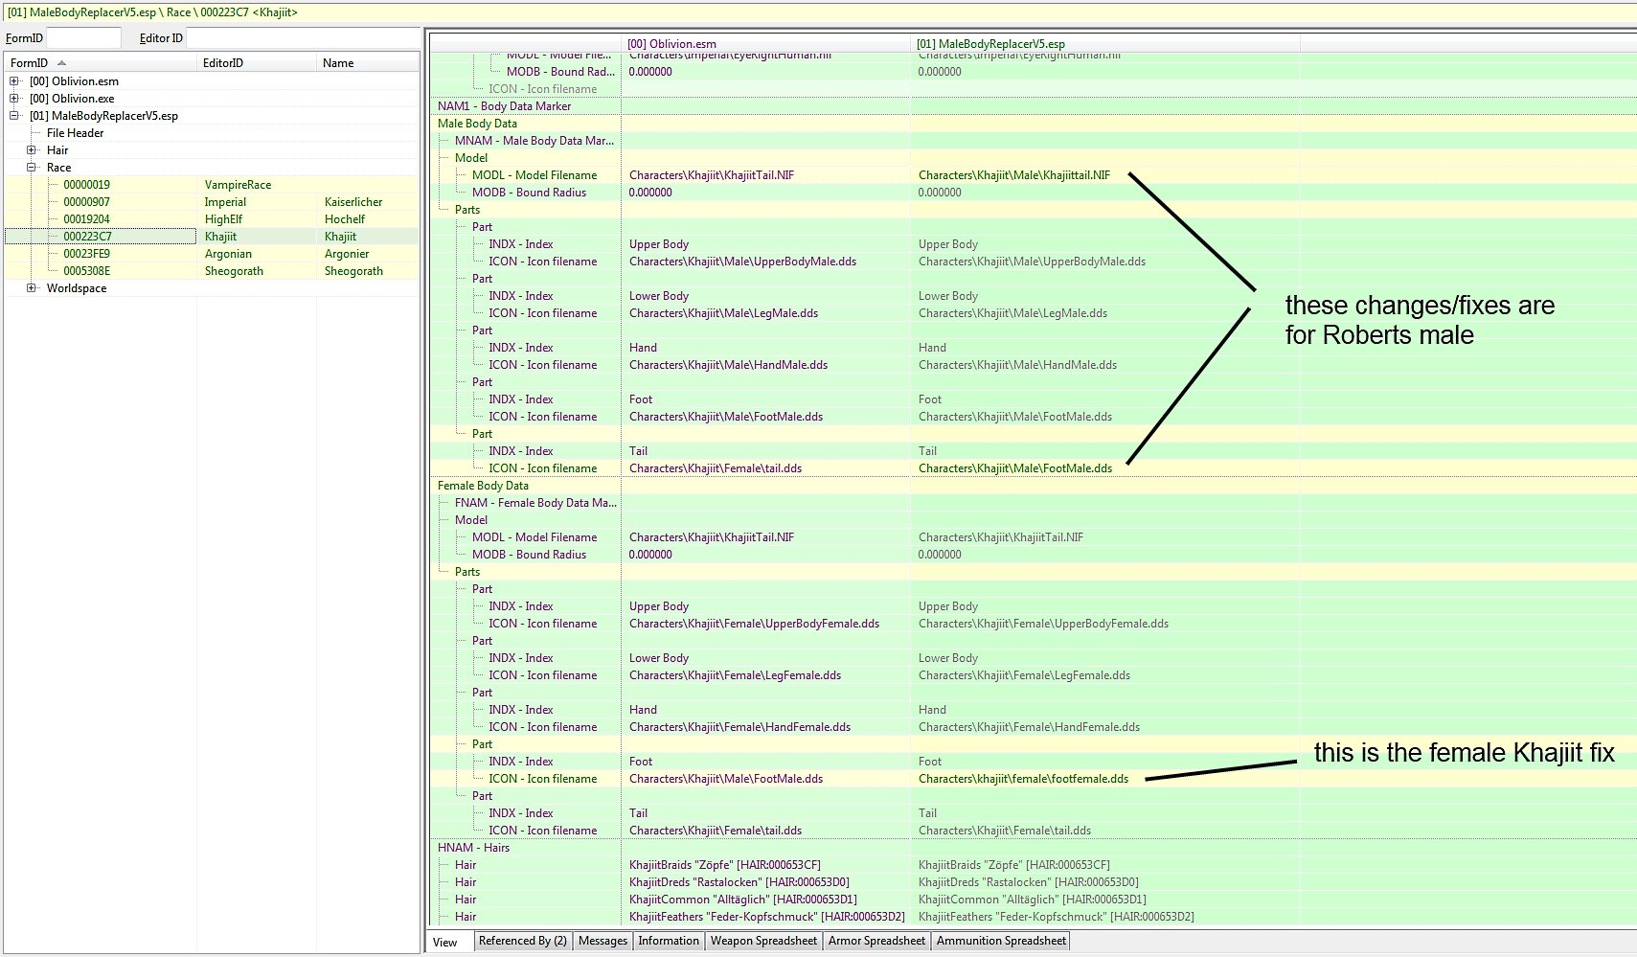The image size is (1637, 957).
Task: Select the Argonian race record 00023FE9
Action: [212, 254]
